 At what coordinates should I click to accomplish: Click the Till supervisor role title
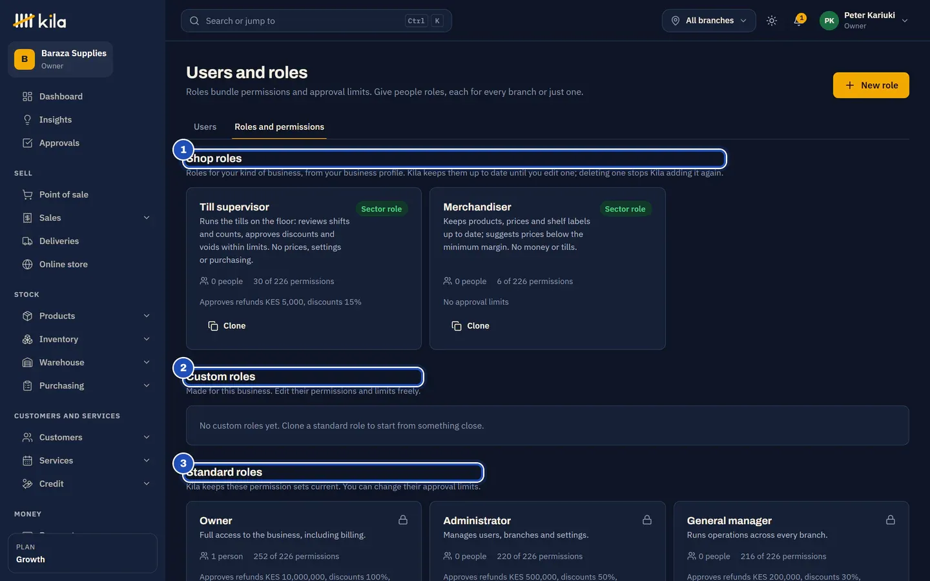(234, 207)
